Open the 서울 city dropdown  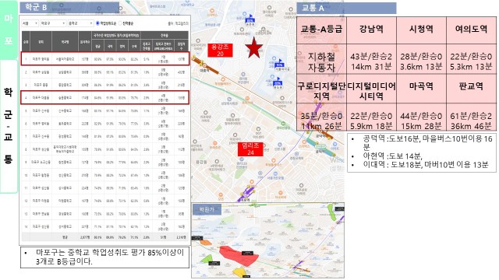coord(30,23)
